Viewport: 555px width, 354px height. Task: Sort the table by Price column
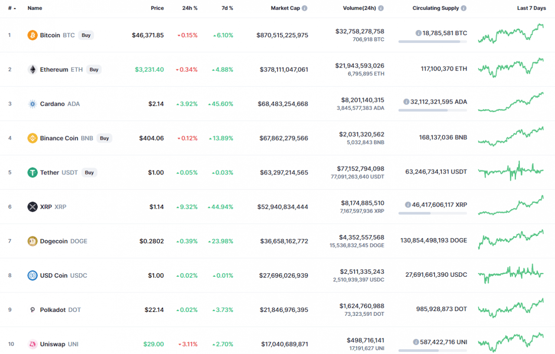point(157,8)
